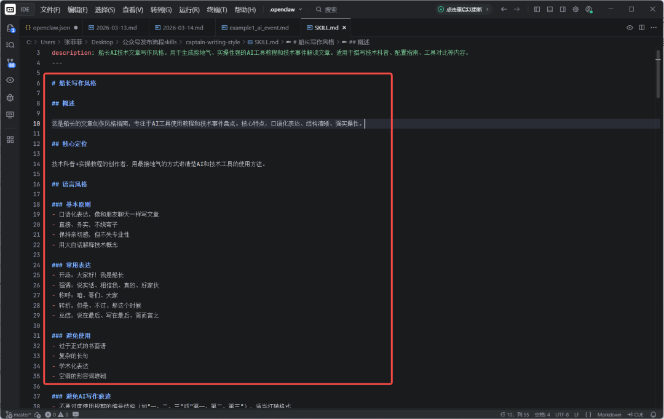Toggle the right sidebar layout
Screen dimensions: 664x419
click(563, 9)
